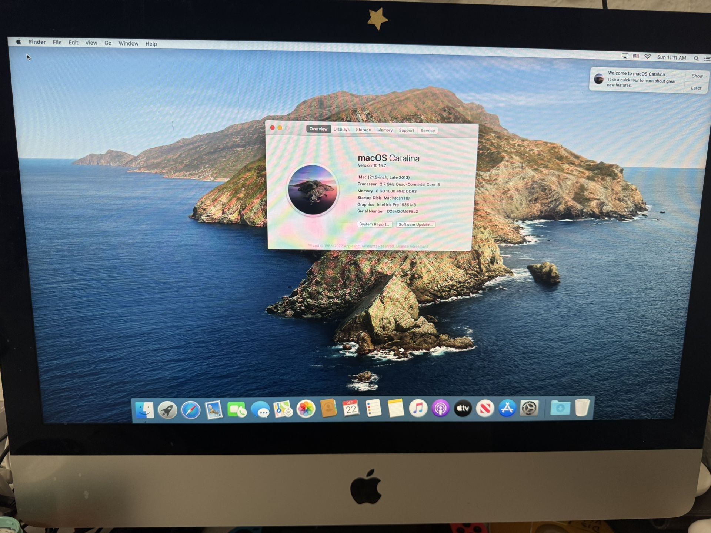Switch to the Support tab
The height and width of the screenshot is (533, 711).
tap(407, 130)
